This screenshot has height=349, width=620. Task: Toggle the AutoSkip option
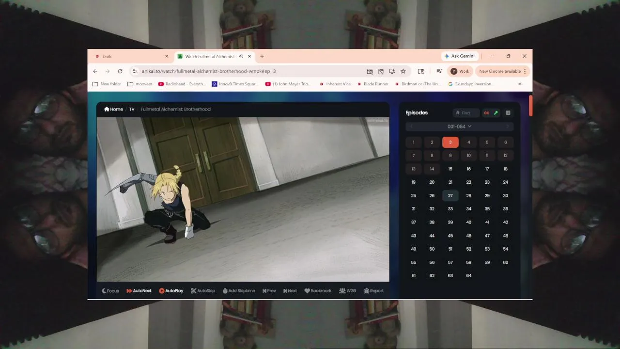pyautogui.click(x=203, y=291)
